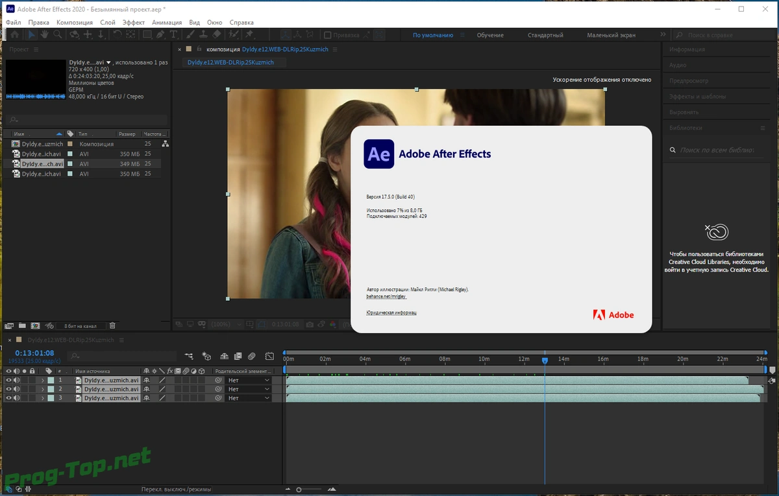Select the Eraser tool
This screenshot has height=496, width=779.
[216, 34]
